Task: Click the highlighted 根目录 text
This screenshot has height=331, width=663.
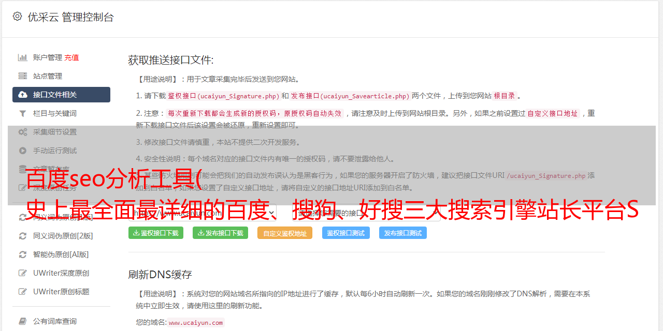Action: click(x=504, y=96)
